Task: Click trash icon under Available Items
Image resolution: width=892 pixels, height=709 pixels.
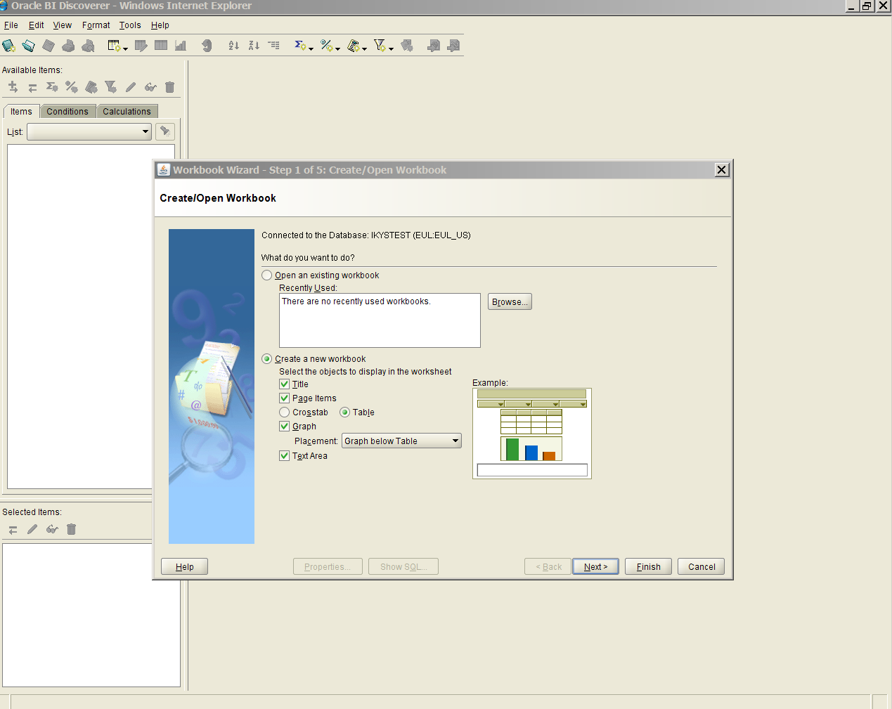Action: (169, 87)
